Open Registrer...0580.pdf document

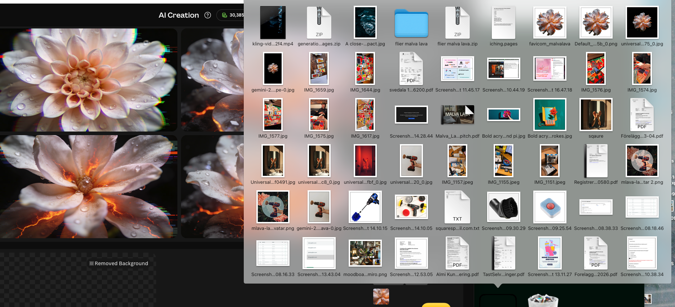click(596, 161)
